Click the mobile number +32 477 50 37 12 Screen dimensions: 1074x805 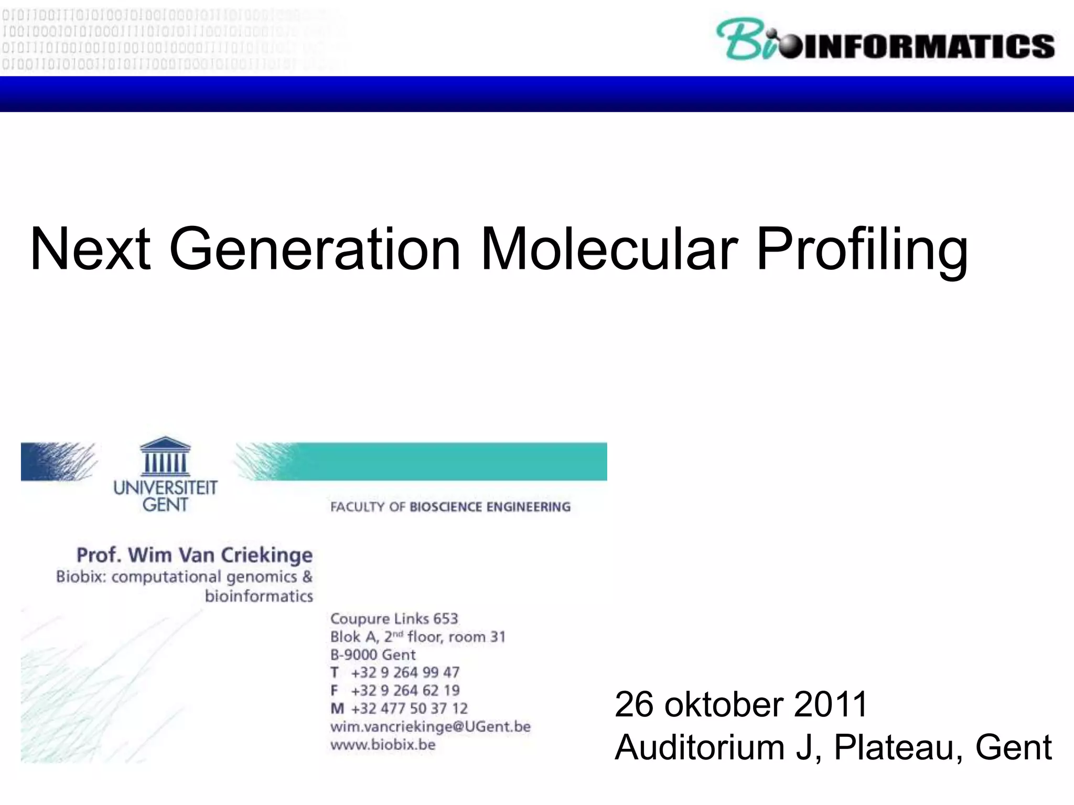click(409, 708)
